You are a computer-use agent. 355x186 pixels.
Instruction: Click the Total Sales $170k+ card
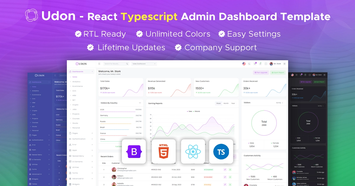click(121, 87)
